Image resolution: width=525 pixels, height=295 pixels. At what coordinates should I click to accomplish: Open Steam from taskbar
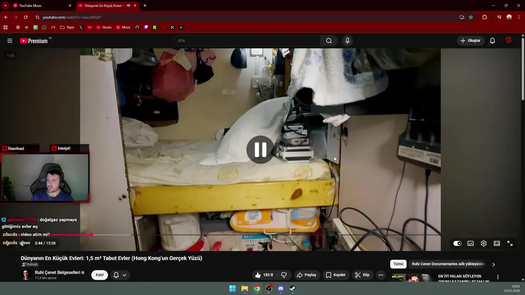click(x=292, y=288)
